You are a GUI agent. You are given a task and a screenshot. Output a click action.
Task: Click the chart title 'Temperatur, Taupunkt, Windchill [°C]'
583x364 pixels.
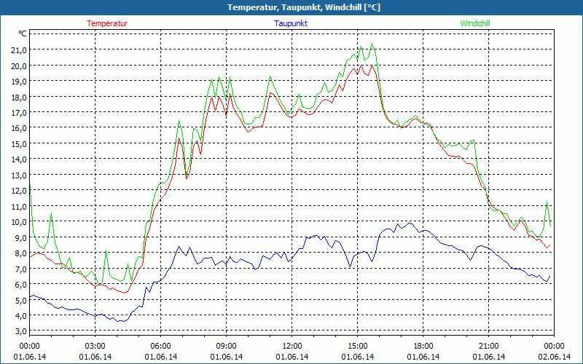(x=304, y=7)
